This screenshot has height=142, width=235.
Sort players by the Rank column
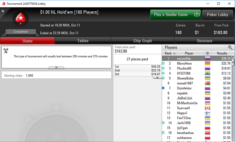click(169, 53)
